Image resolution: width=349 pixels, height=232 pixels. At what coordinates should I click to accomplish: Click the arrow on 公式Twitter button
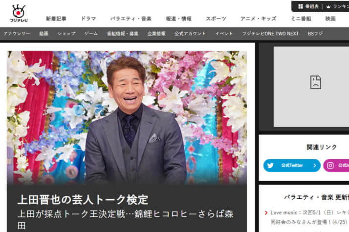[314, 166]
